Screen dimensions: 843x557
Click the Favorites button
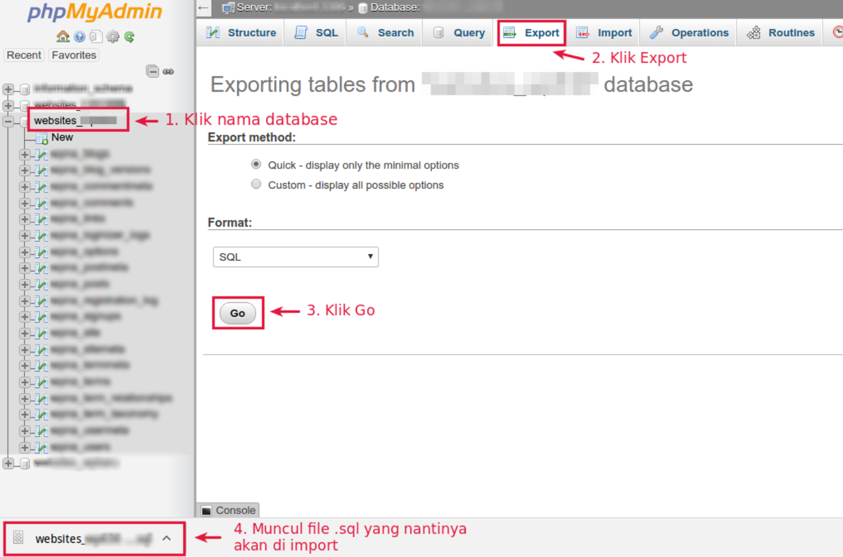tap(74, 55)
